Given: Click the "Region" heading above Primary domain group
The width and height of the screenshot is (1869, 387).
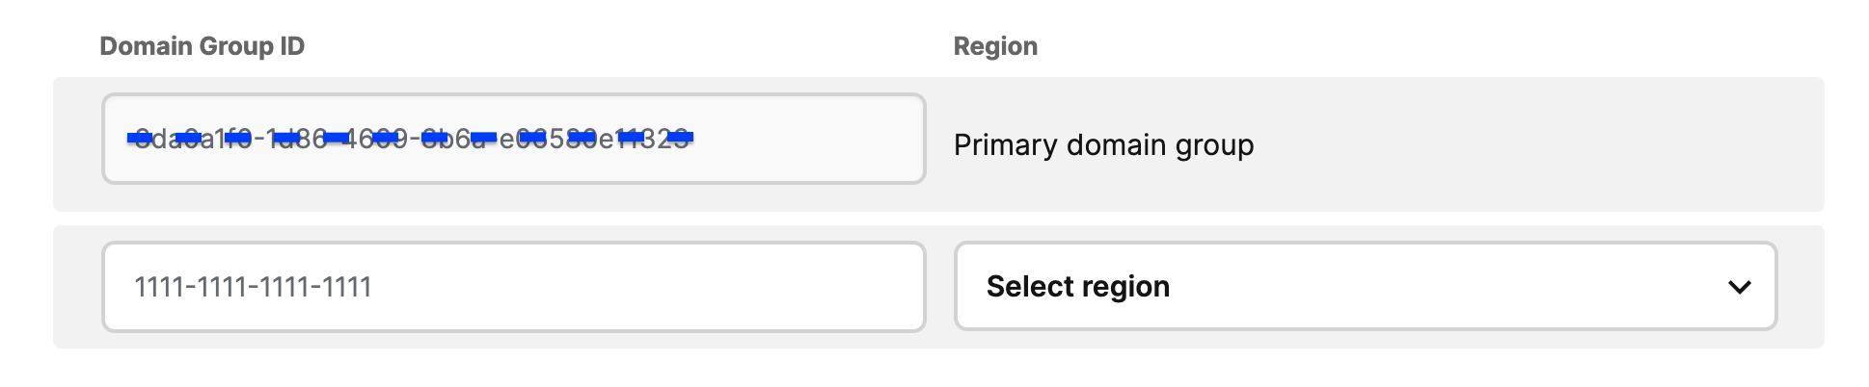Looking at the screenshot, I should tap(995, 46).
